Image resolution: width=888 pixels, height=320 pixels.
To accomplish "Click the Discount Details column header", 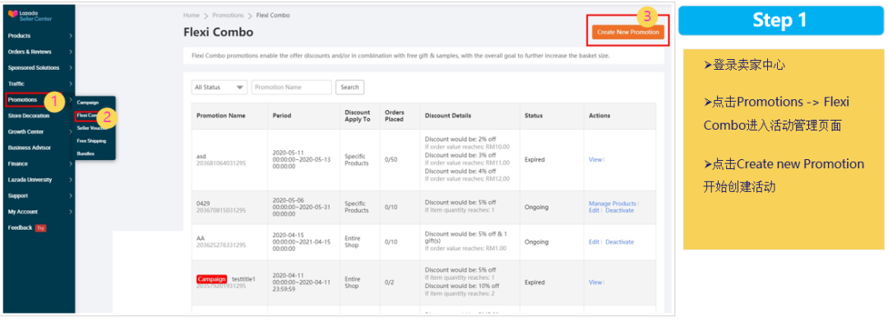I will [448, 116].
